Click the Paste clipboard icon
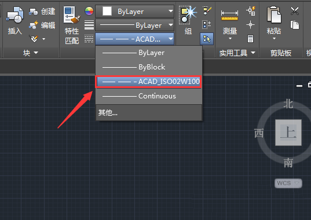 [x=274, y=15]
